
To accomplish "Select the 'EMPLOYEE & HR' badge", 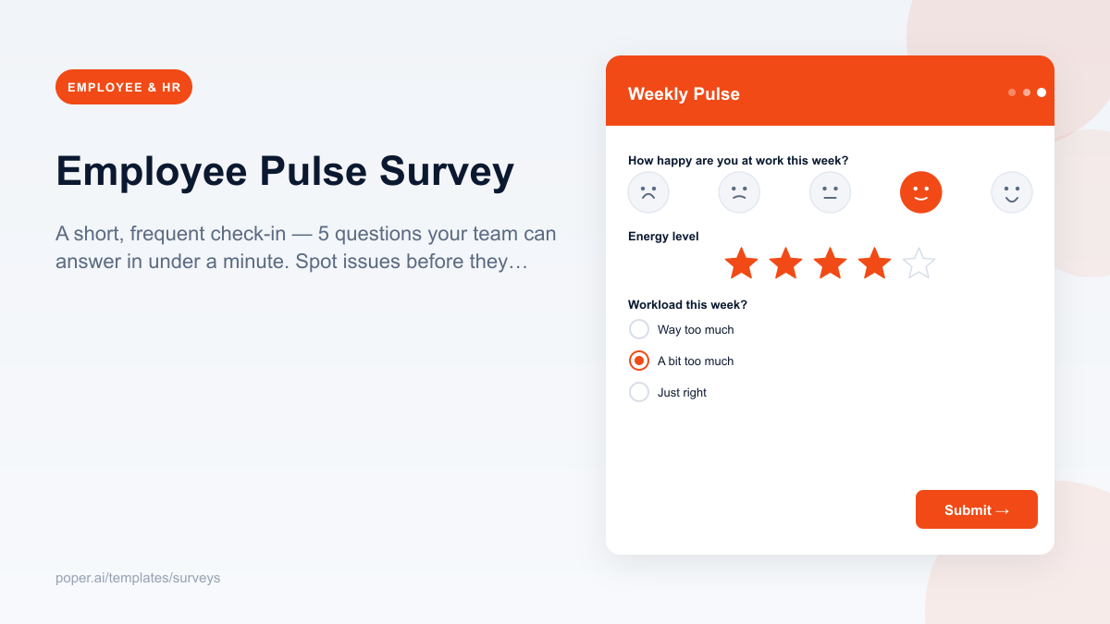I will pyautogui.click(x=123, y=86).
